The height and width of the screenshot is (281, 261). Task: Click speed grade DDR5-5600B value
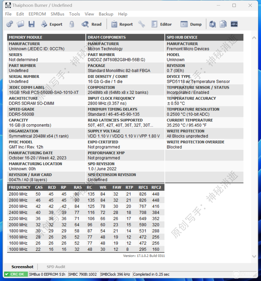click(22, 114)
